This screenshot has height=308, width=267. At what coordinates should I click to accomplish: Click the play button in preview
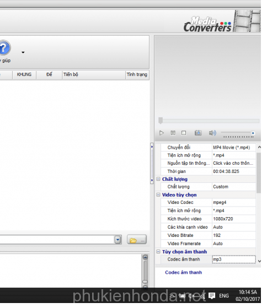click(x=162, y=133)
